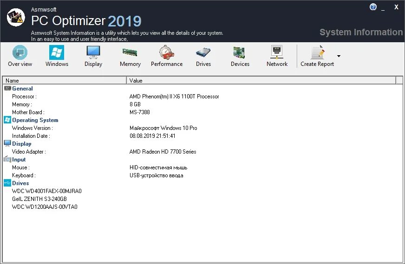Click the MS-7388 motherboard value
This screenshot has height=264, width=405.
(140, 112)
